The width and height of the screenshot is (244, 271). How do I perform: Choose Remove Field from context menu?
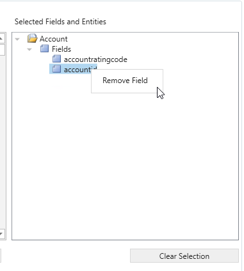pos(125,81)
